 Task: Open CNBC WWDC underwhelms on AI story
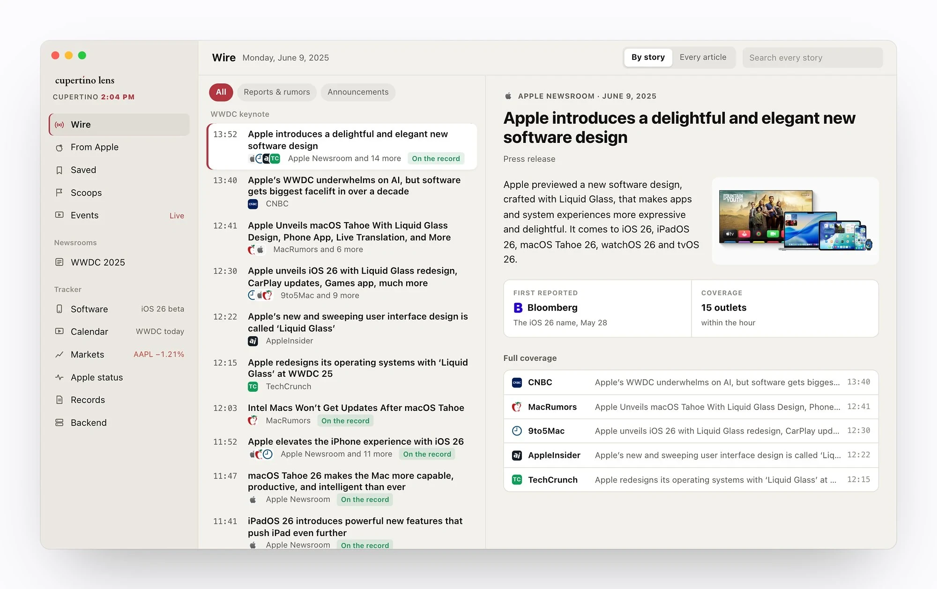pyautogui.click(x=342, y=192)
